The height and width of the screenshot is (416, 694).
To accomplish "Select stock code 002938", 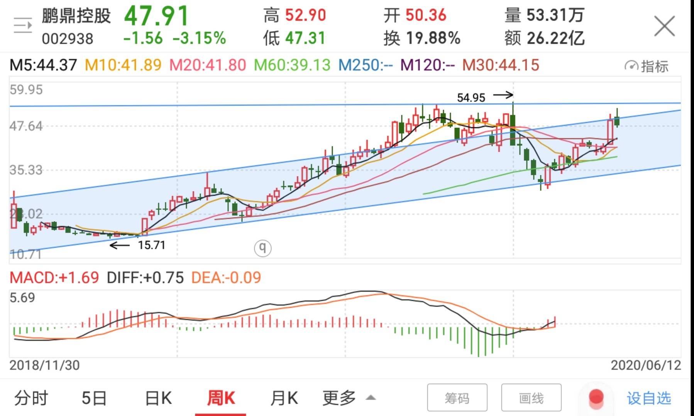I will click(x=68, y=39).
